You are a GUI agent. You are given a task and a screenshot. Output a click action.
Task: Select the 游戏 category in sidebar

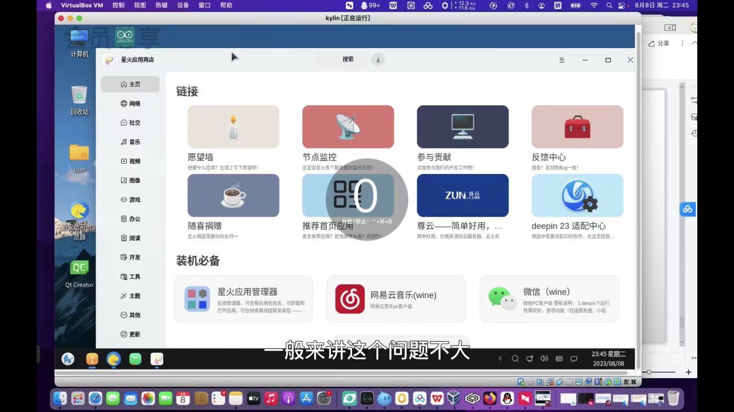tap(130, 200)
